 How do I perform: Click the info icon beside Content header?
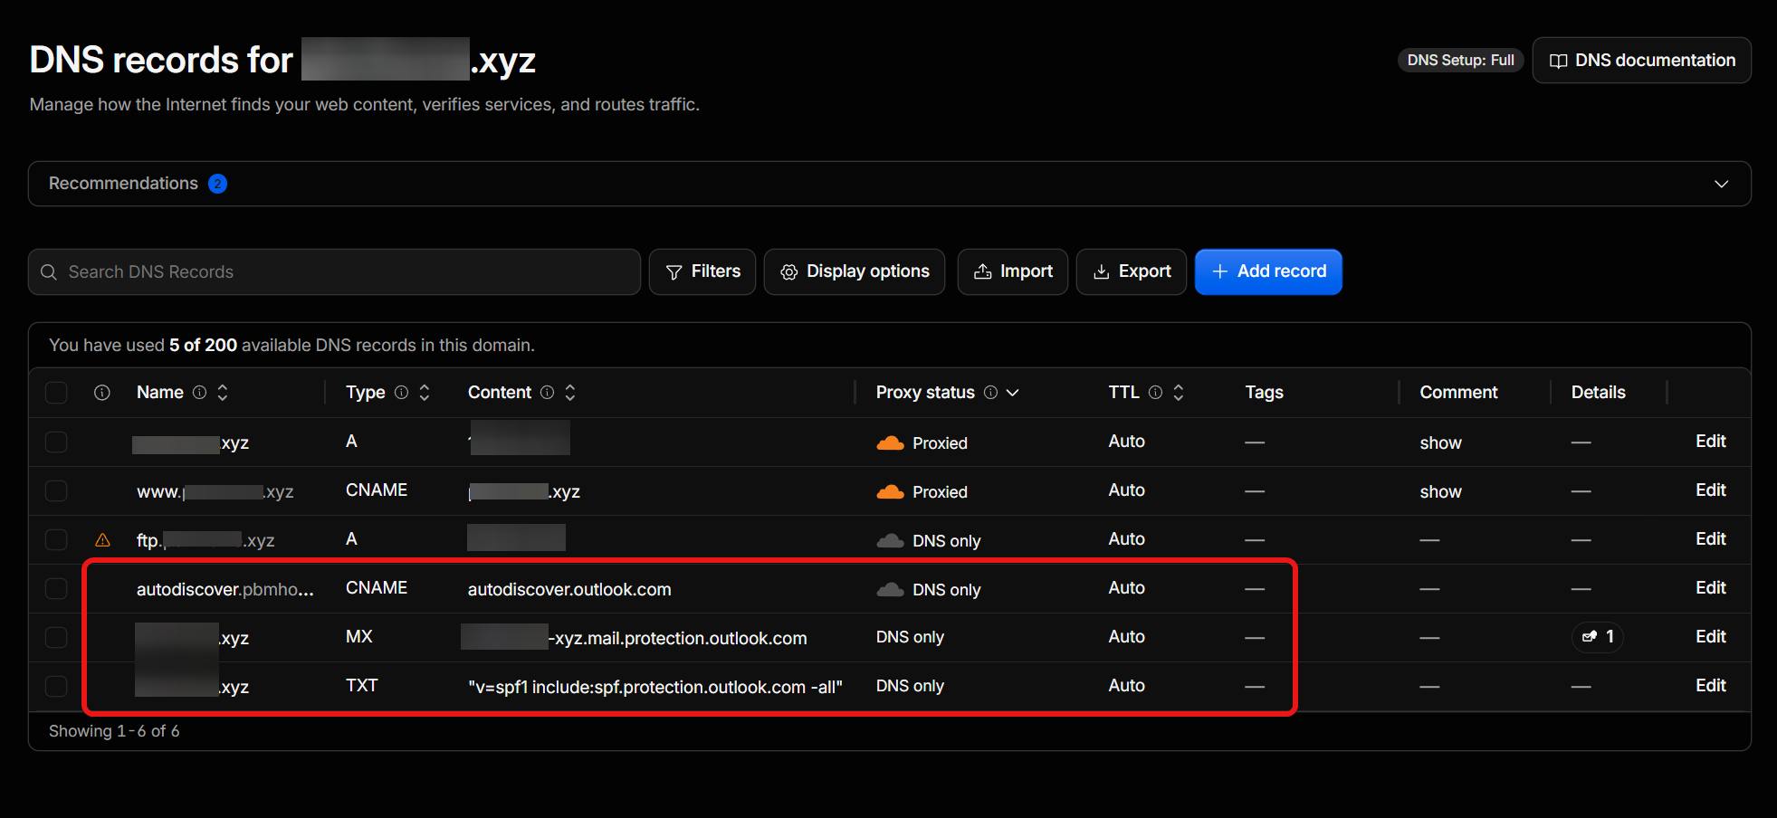(x=547, y=392)
